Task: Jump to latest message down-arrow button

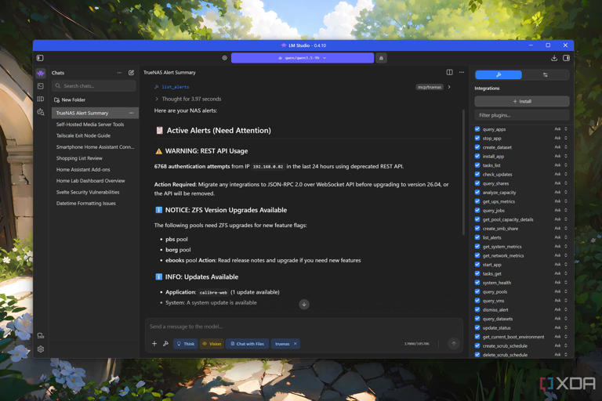Action: (x=304, y=305)
